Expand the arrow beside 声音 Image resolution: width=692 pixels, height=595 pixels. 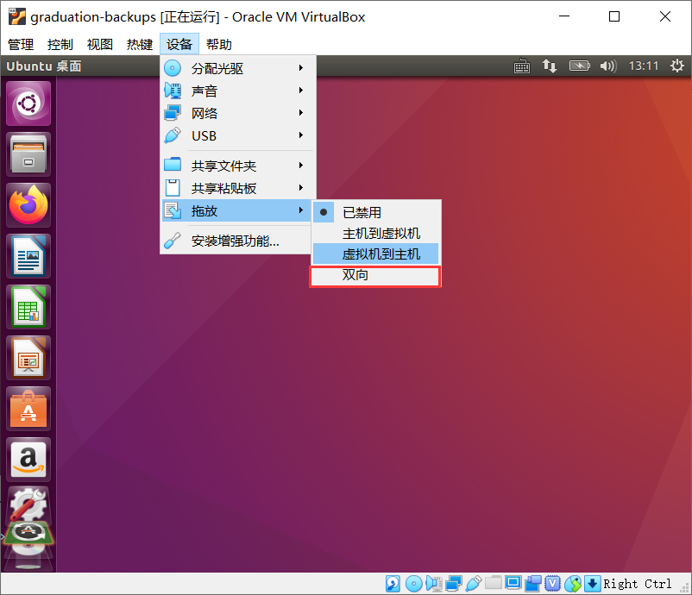[x=301, y=91]
